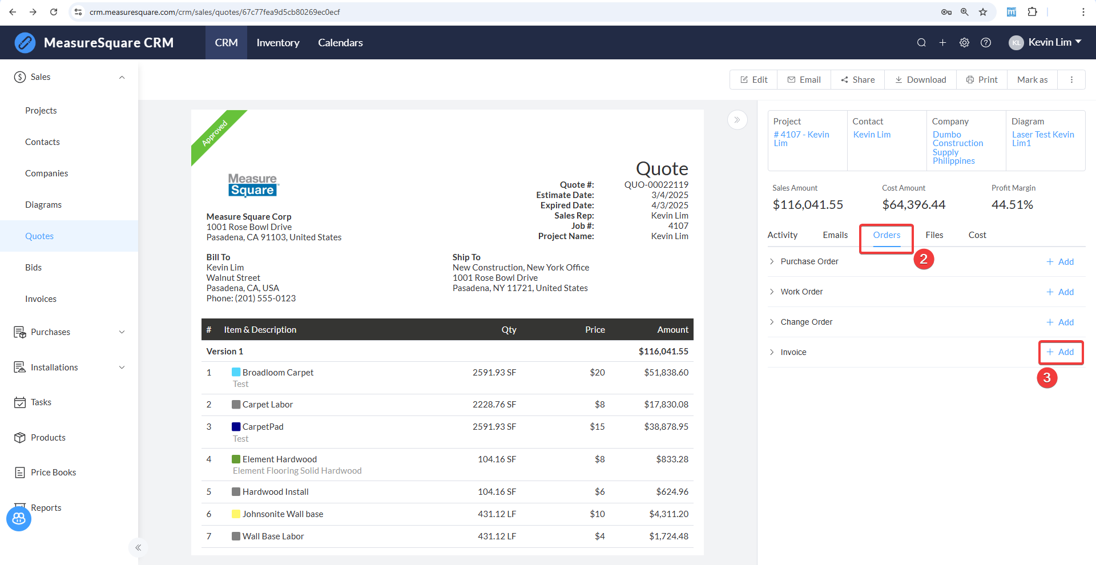Click the Purchases icon in sidebar
This screenshot has height=565, width=1096.
coord(20,332)
